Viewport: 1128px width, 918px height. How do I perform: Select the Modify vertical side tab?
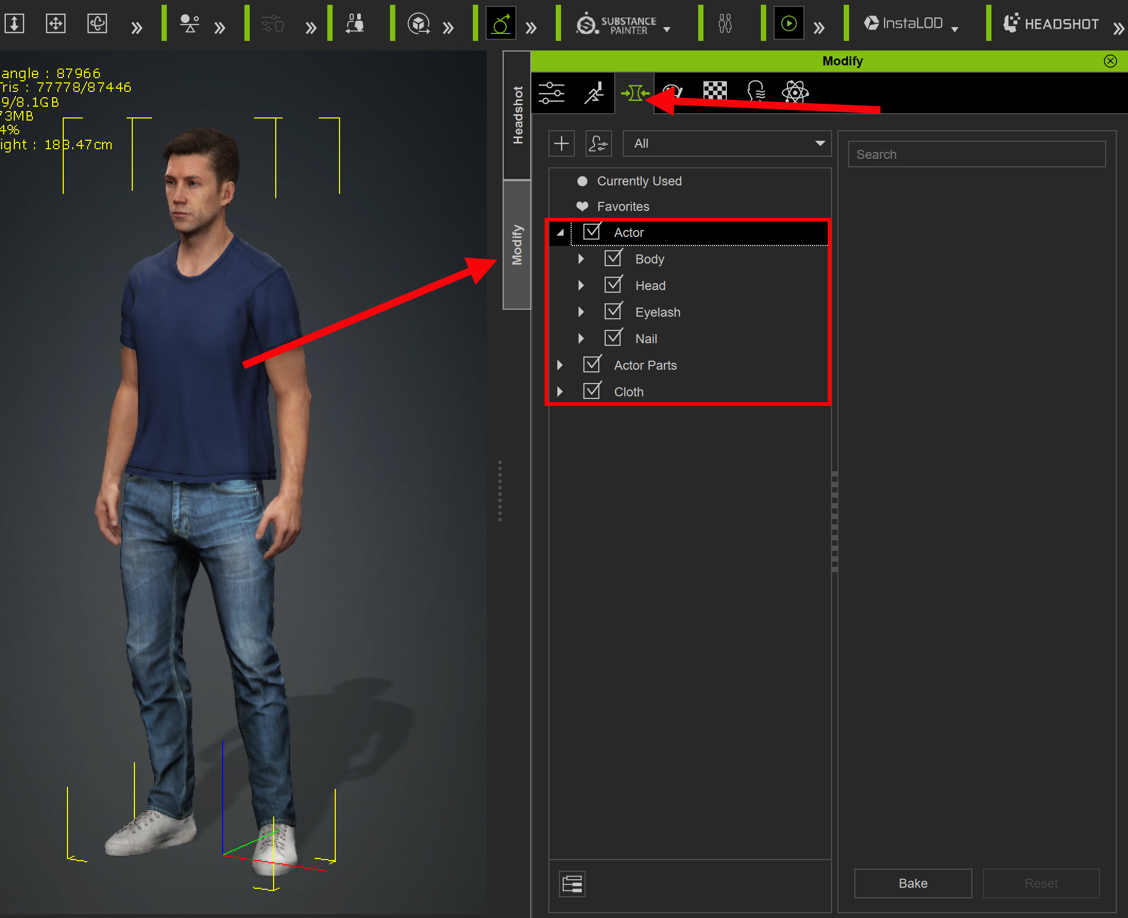(x=517, y=245)
